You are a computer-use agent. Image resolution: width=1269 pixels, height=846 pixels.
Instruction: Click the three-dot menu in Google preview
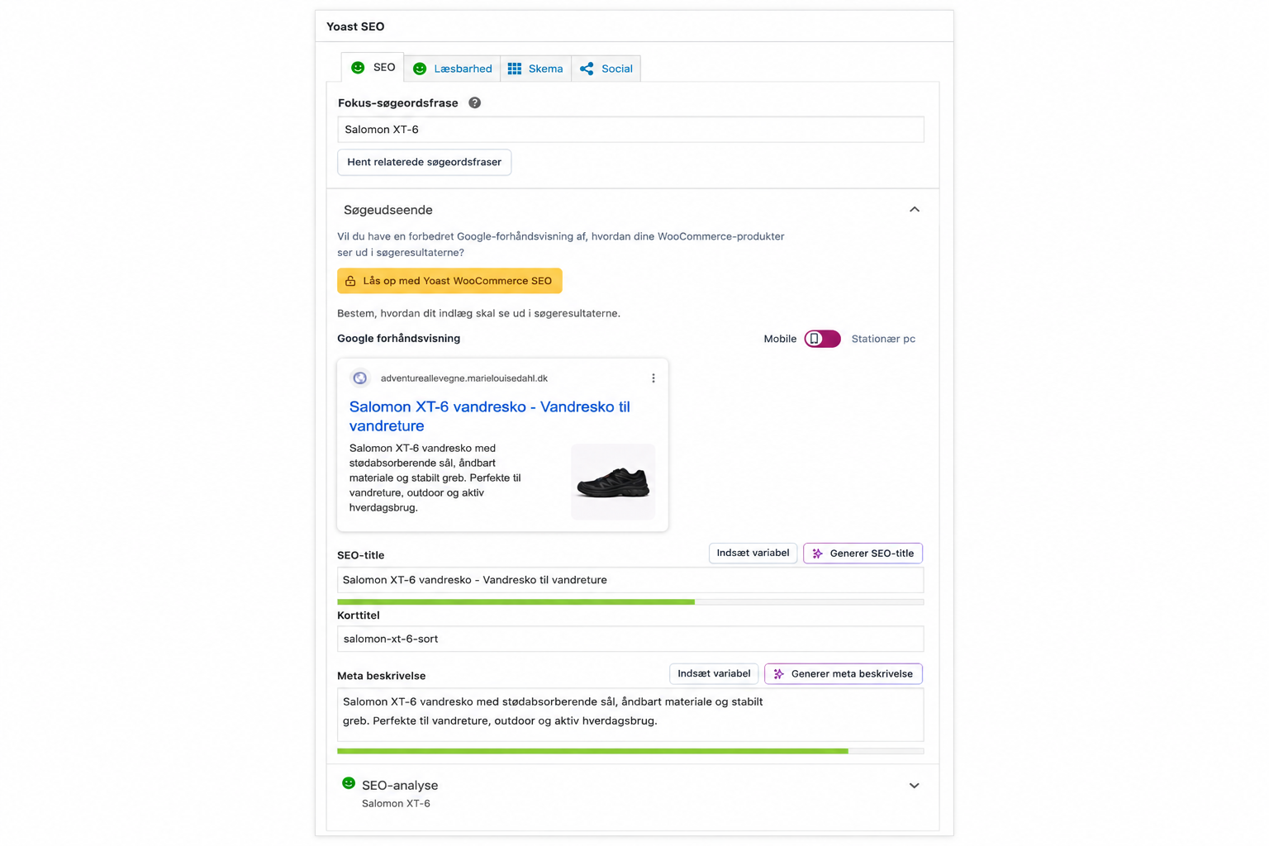pyautogui.click(x=654, y=378)
